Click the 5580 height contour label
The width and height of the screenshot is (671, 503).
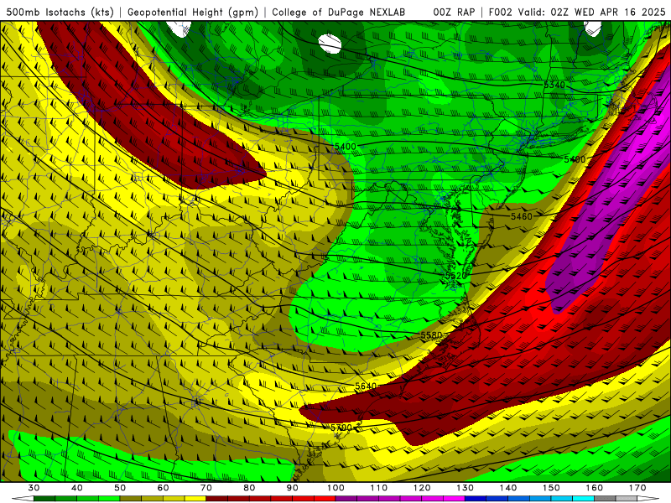pyautogui.click(x=431, y=335)
